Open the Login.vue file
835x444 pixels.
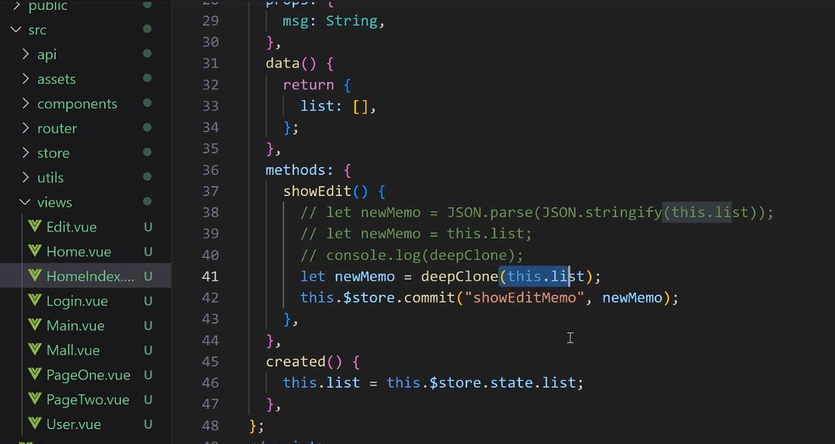pyautogui.click(x=77, y=301)
